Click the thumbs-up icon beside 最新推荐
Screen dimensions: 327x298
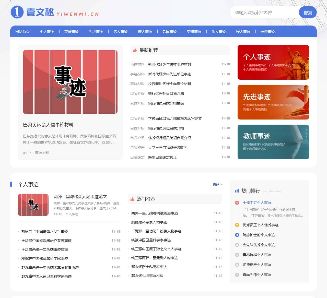pyautogui.click(x=134, y=50)
